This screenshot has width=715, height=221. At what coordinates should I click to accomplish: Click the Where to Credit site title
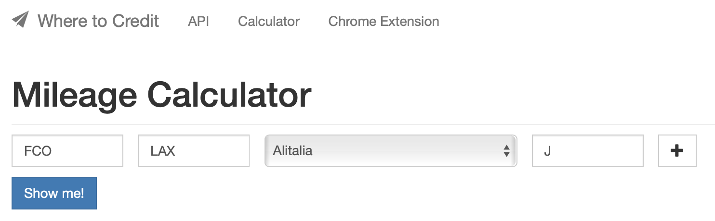click(x=98, y=21)
